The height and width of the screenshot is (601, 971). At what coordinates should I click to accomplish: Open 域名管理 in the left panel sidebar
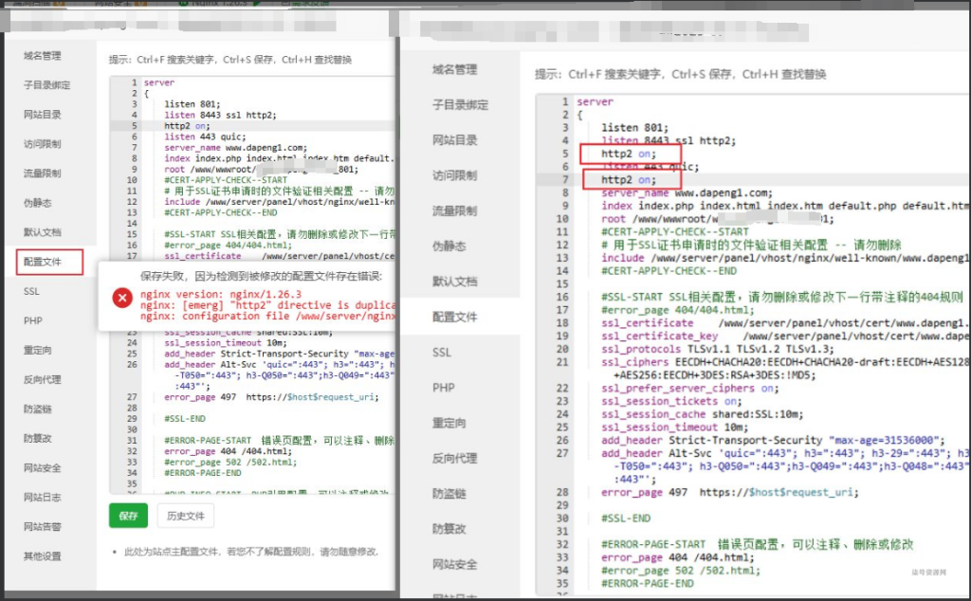point(43,56)
